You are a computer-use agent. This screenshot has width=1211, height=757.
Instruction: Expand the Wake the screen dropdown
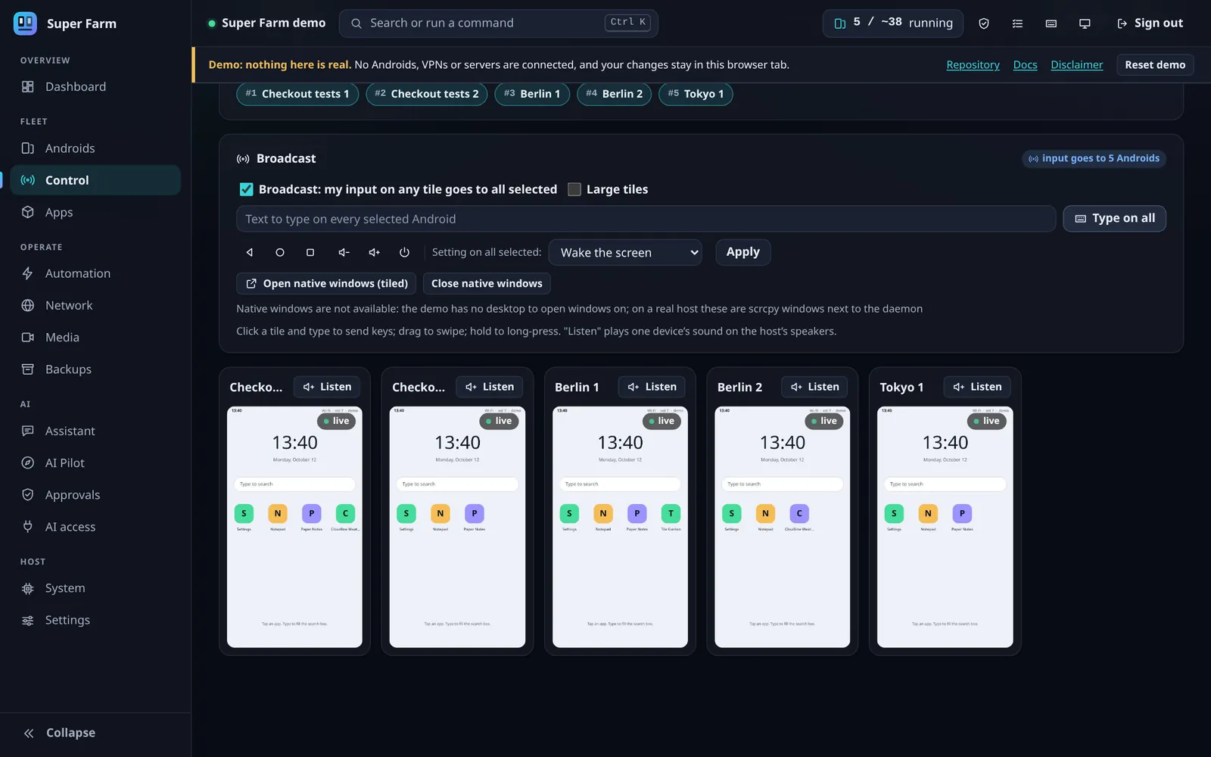click(625, 252)
